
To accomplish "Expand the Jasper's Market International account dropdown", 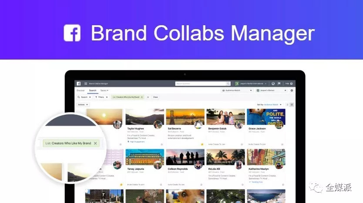I will click(x=266, y=84).
